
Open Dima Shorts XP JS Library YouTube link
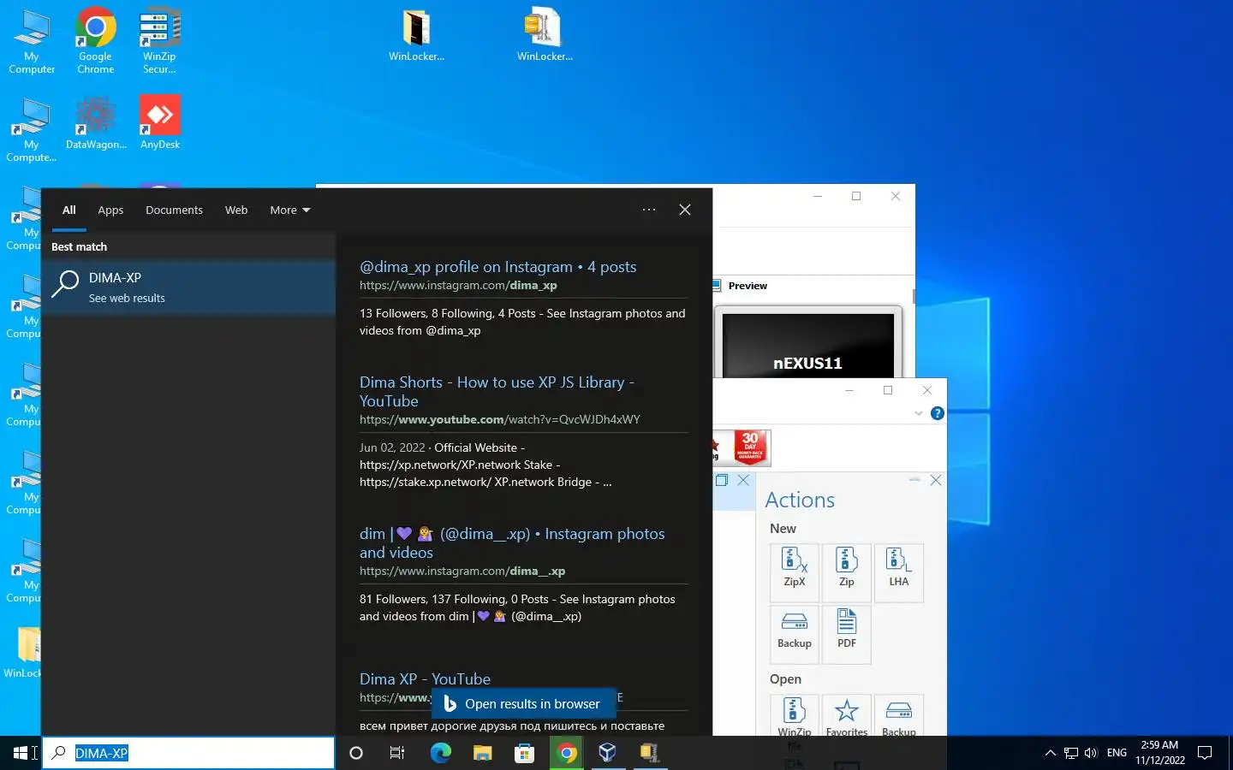[x=497, y=392]
